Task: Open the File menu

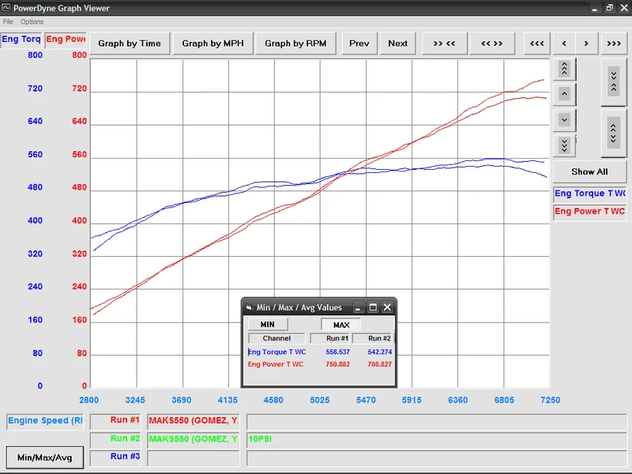Action: (8, 22)
